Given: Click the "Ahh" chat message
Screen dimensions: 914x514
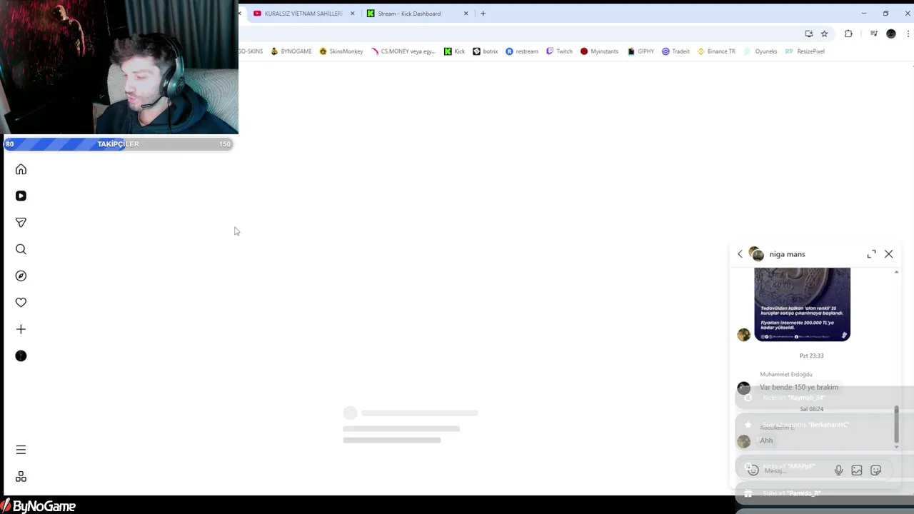Looking at the screenshot, I should 766,440.
